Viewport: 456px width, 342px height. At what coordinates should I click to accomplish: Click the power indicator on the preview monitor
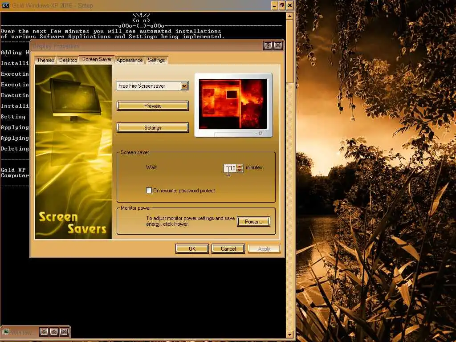(x=260, y=133)
